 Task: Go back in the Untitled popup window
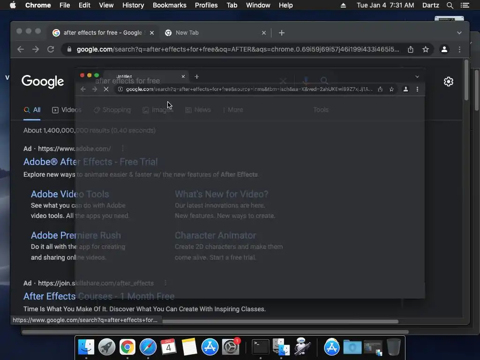click(83, 89)
